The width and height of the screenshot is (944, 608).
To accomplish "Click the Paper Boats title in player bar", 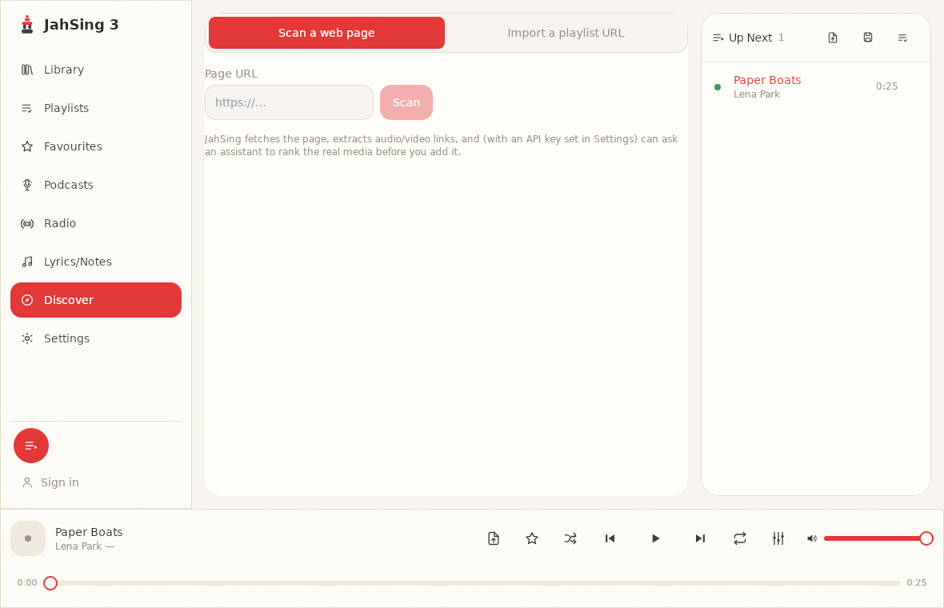I will click(x=89, y=532).
